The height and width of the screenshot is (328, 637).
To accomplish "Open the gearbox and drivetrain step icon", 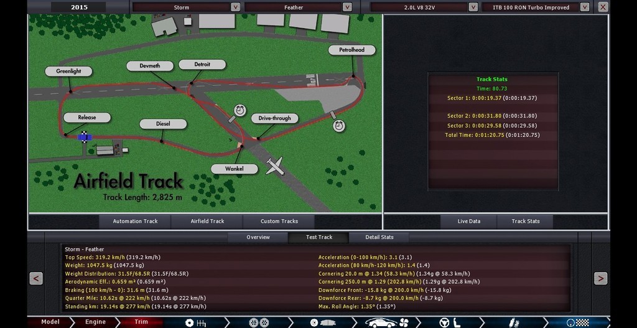I will (195, 322).
